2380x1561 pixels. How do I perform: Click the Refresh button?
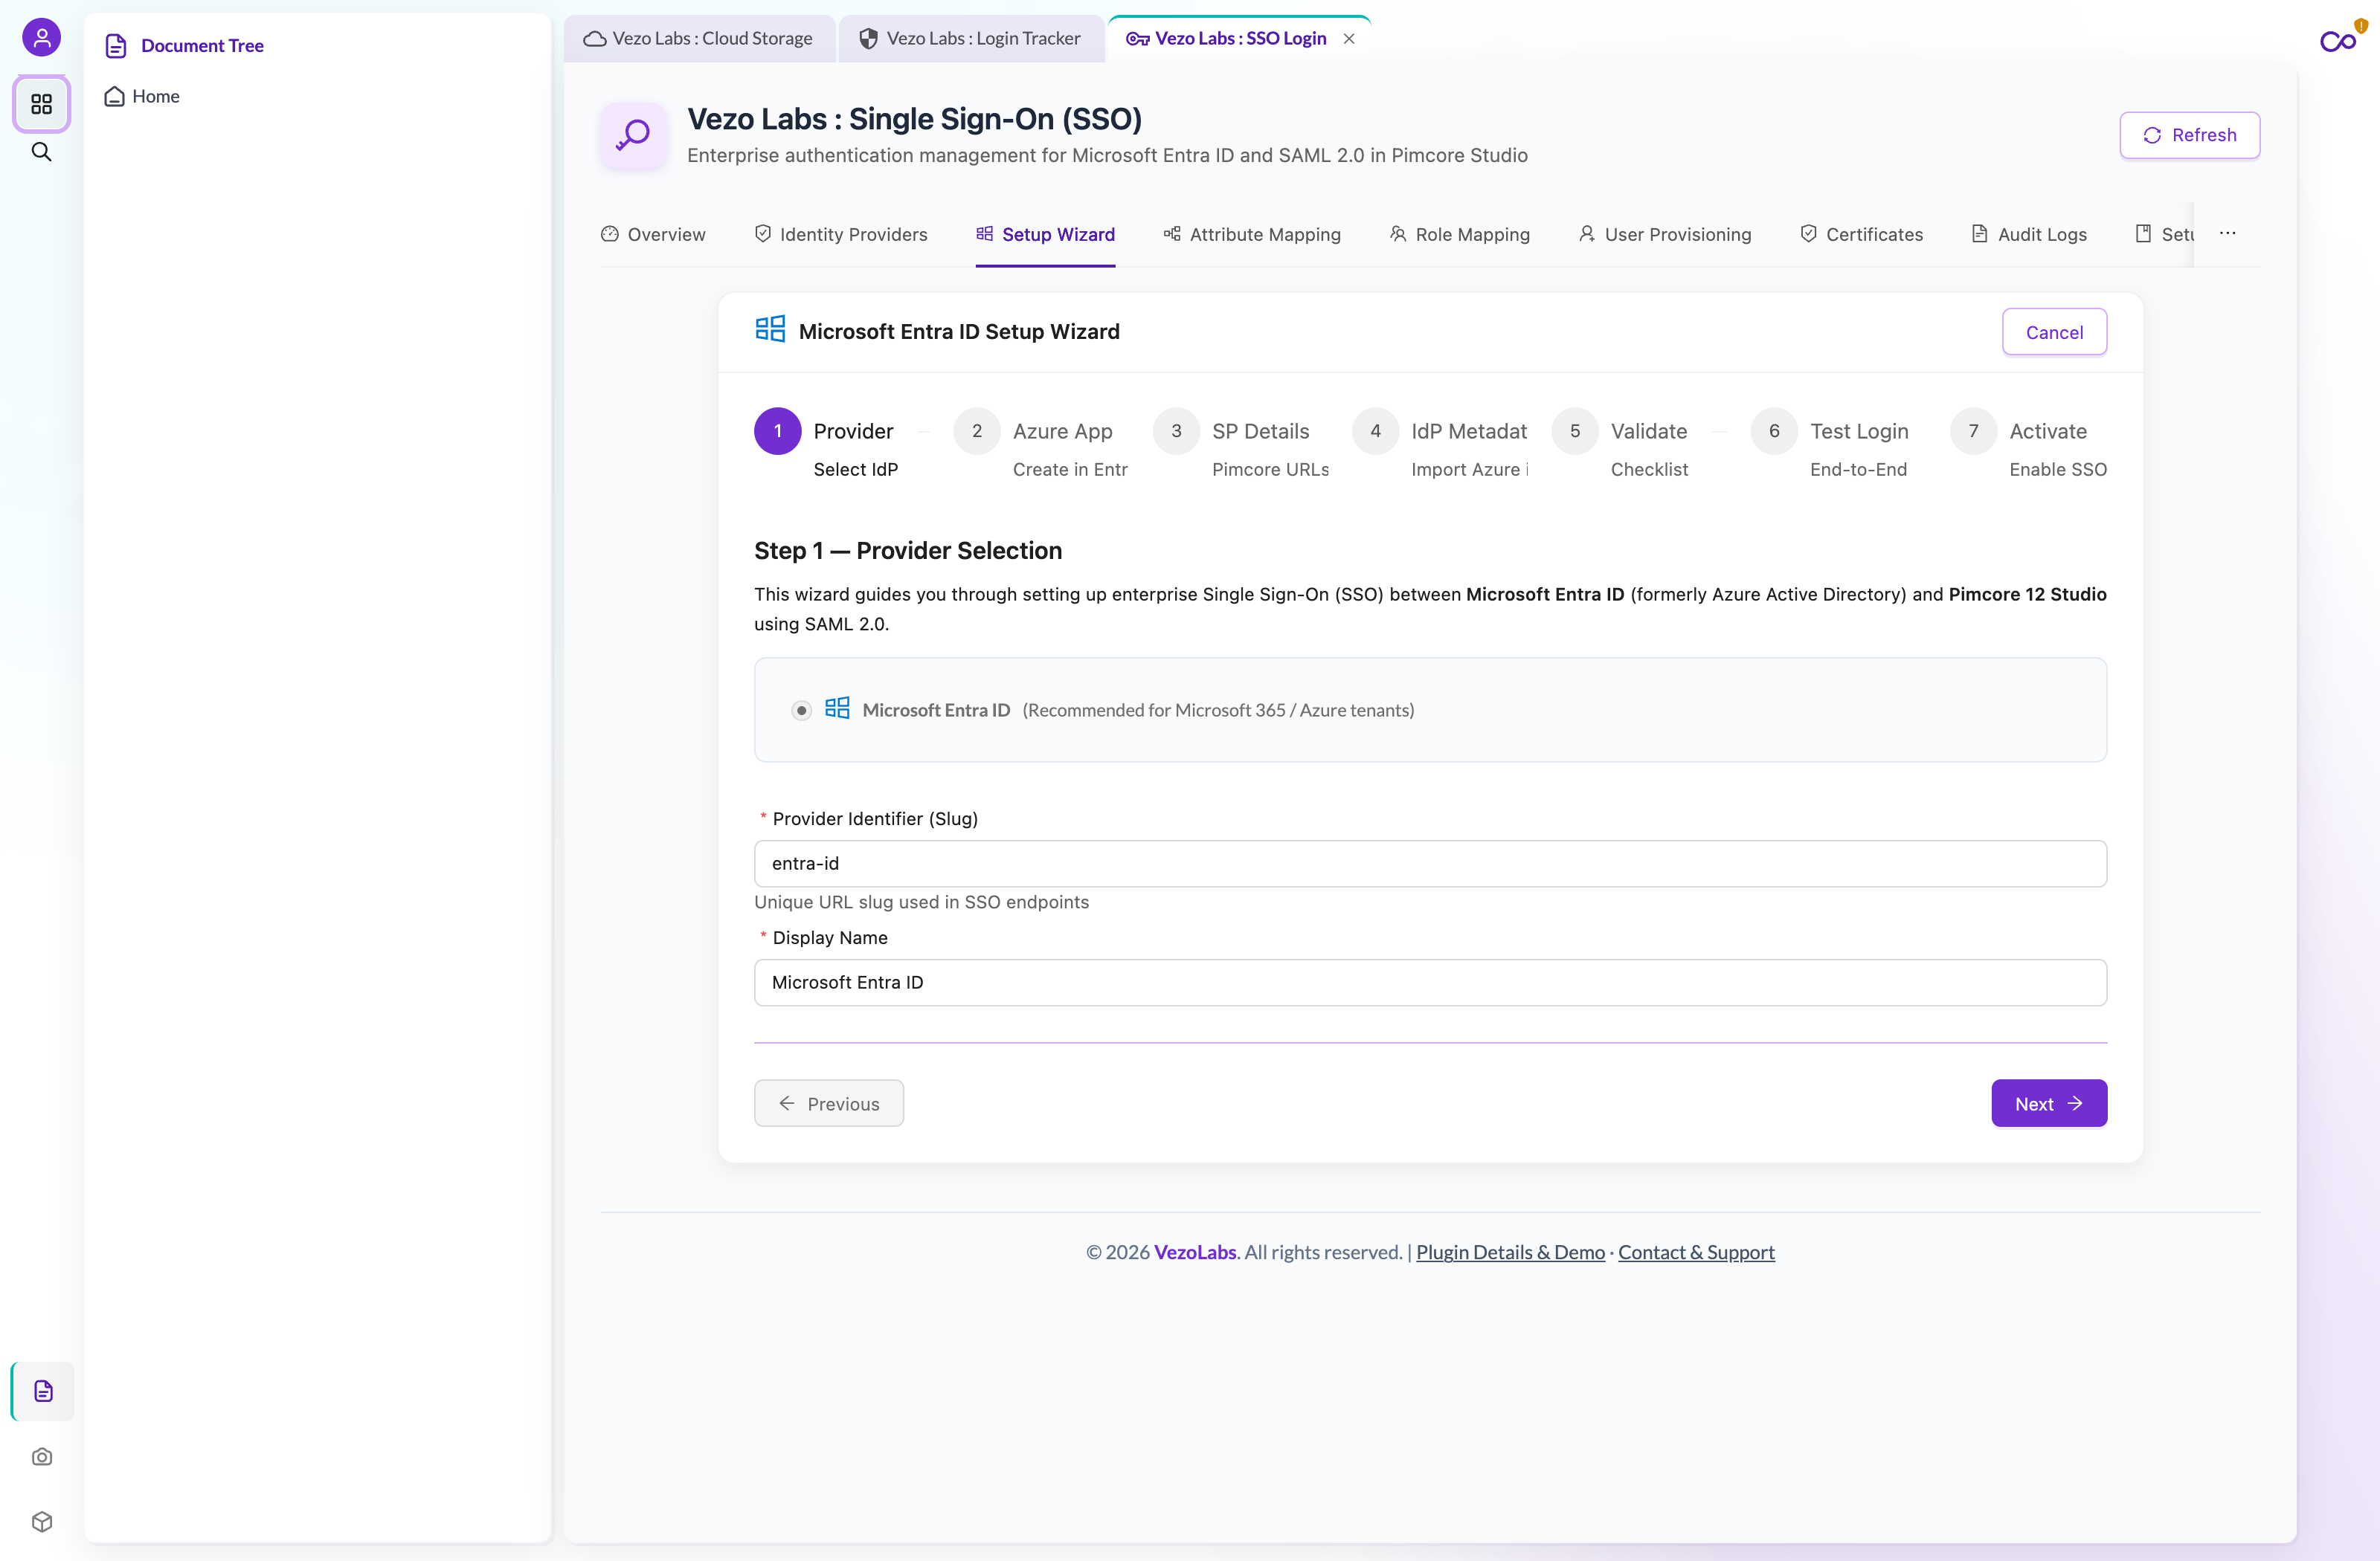click(2189, 135)
